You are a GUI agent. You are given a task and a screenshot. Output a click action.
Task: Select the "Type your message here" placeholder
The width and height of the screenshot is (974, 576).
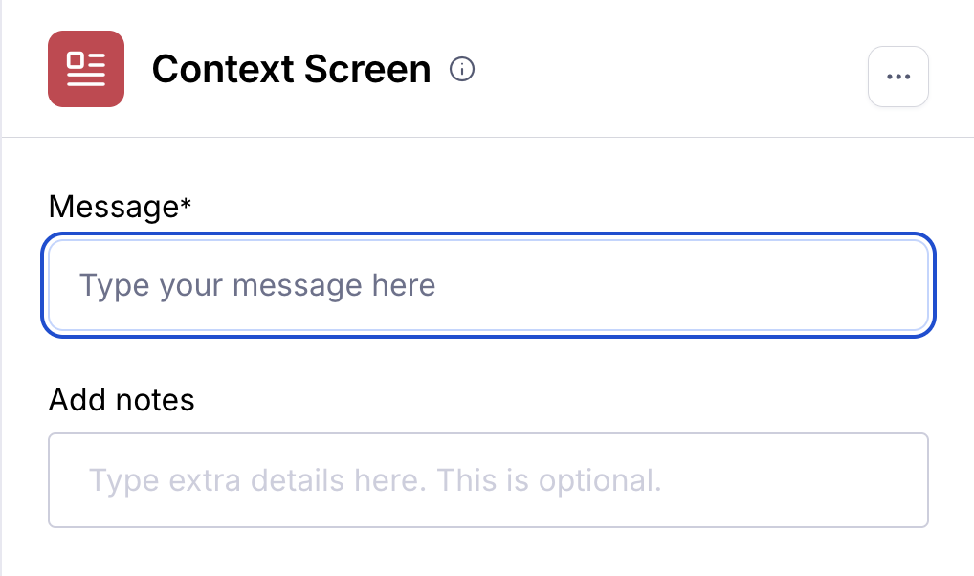click(x=257, y=285)
